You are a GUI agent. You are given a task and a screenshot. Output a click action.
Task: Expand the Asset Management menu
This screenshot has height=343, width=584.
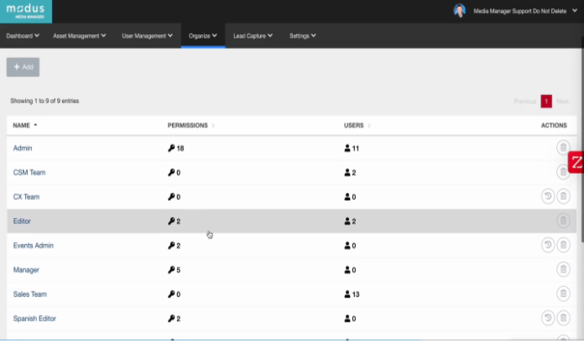pyautogui.click(x=79, y=36)
